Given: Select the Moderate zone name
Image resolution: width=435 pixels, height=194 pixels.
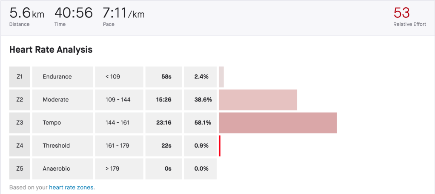Looking at the screenshot, I should (x=56, y=100).
